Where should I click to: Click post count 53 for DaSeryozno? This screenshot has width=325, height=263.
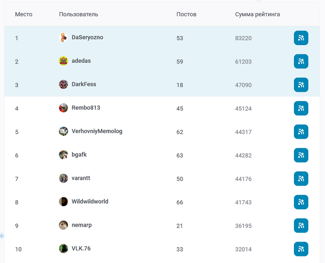pyautogui.click(x=180, y=38)
